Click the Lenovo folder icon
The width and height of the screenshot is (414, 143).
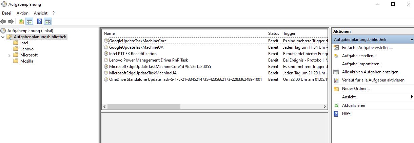(16, 49)
